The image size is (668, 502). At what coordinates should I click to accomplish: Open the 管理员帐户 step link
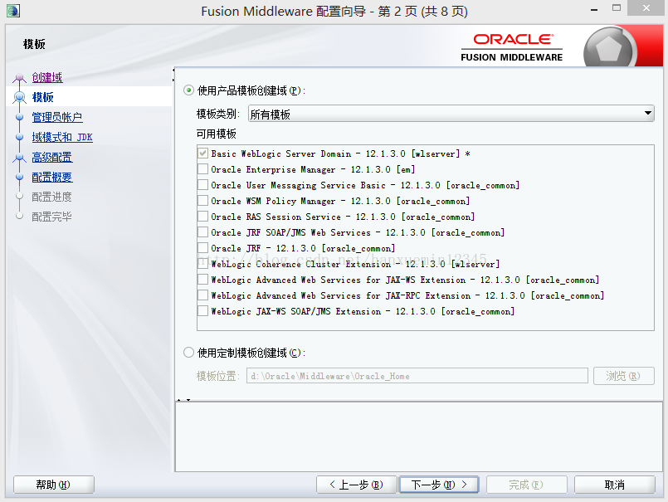57,117
